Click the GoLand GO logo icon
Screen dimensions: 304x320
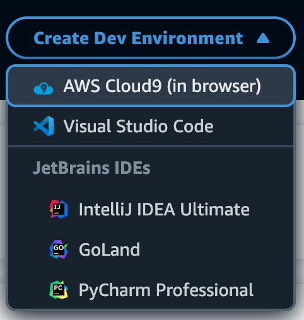59,249
